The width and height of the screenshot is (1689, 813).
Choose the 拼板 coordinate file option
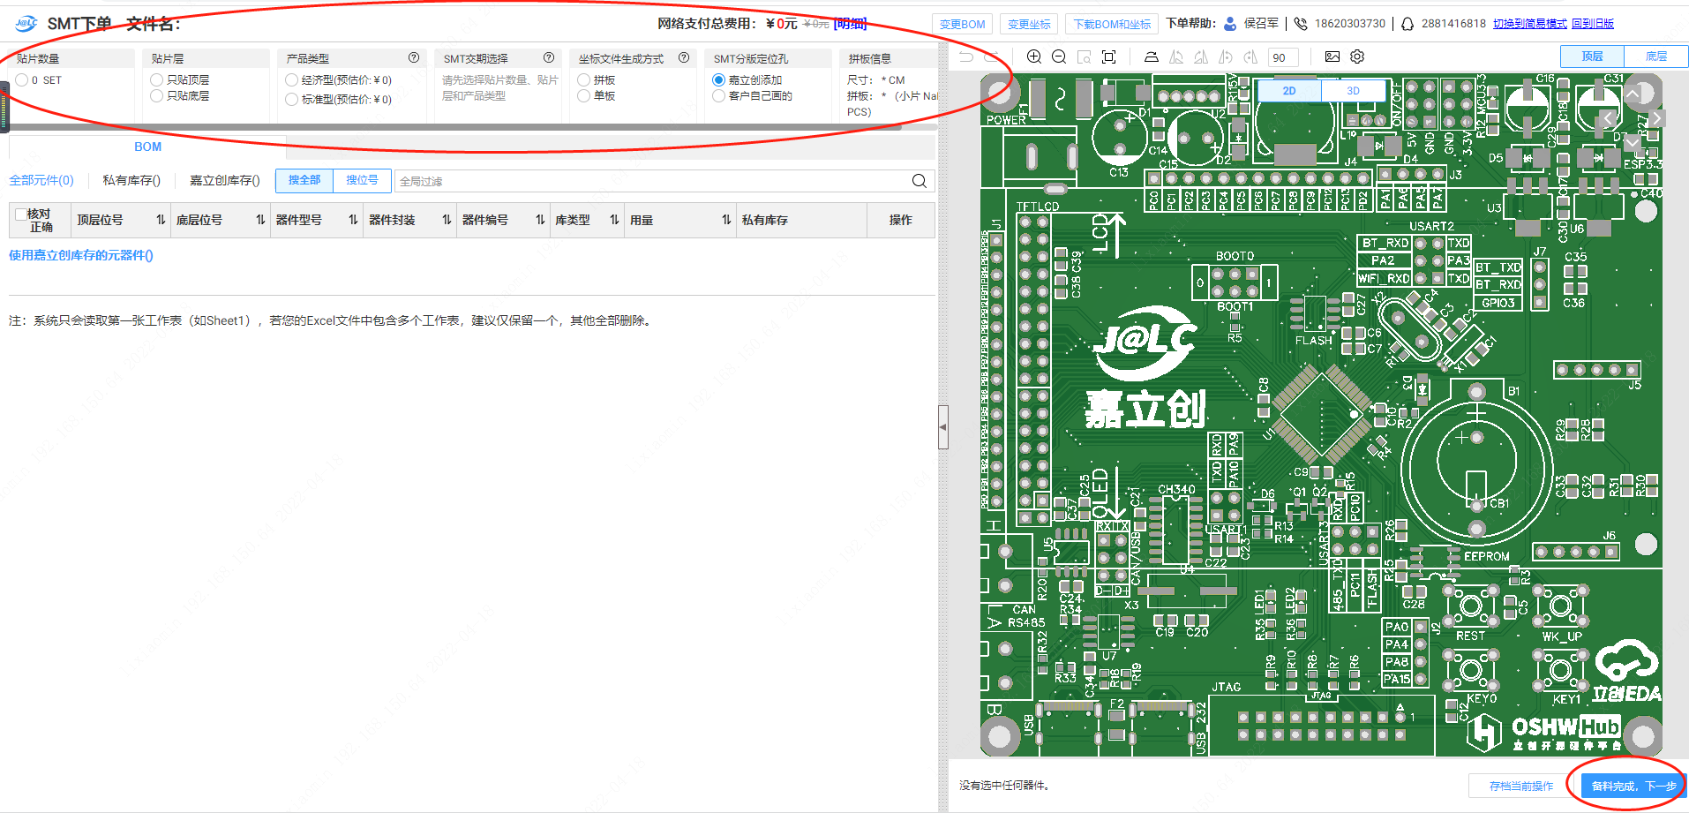[x=583, y=80]
